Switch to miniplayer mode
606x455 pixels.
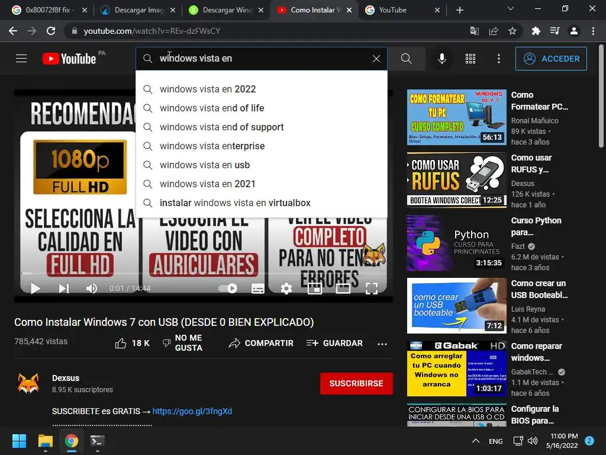pos(315,289)
